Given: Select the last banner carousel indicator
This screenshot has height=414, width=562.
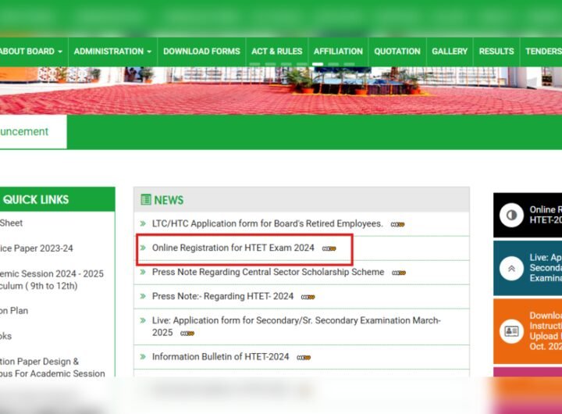Looking at the screenshot, I should pyautogui.click(x=349, y=64).
